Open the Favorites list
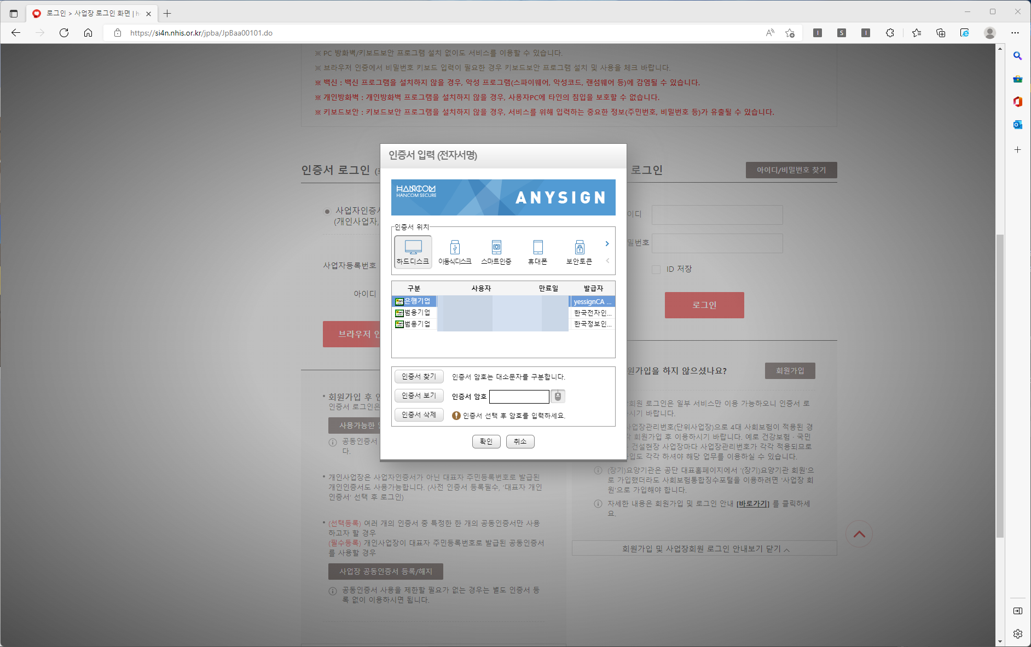This screenshot has width=1031, height=647. (x=917, y=33)
